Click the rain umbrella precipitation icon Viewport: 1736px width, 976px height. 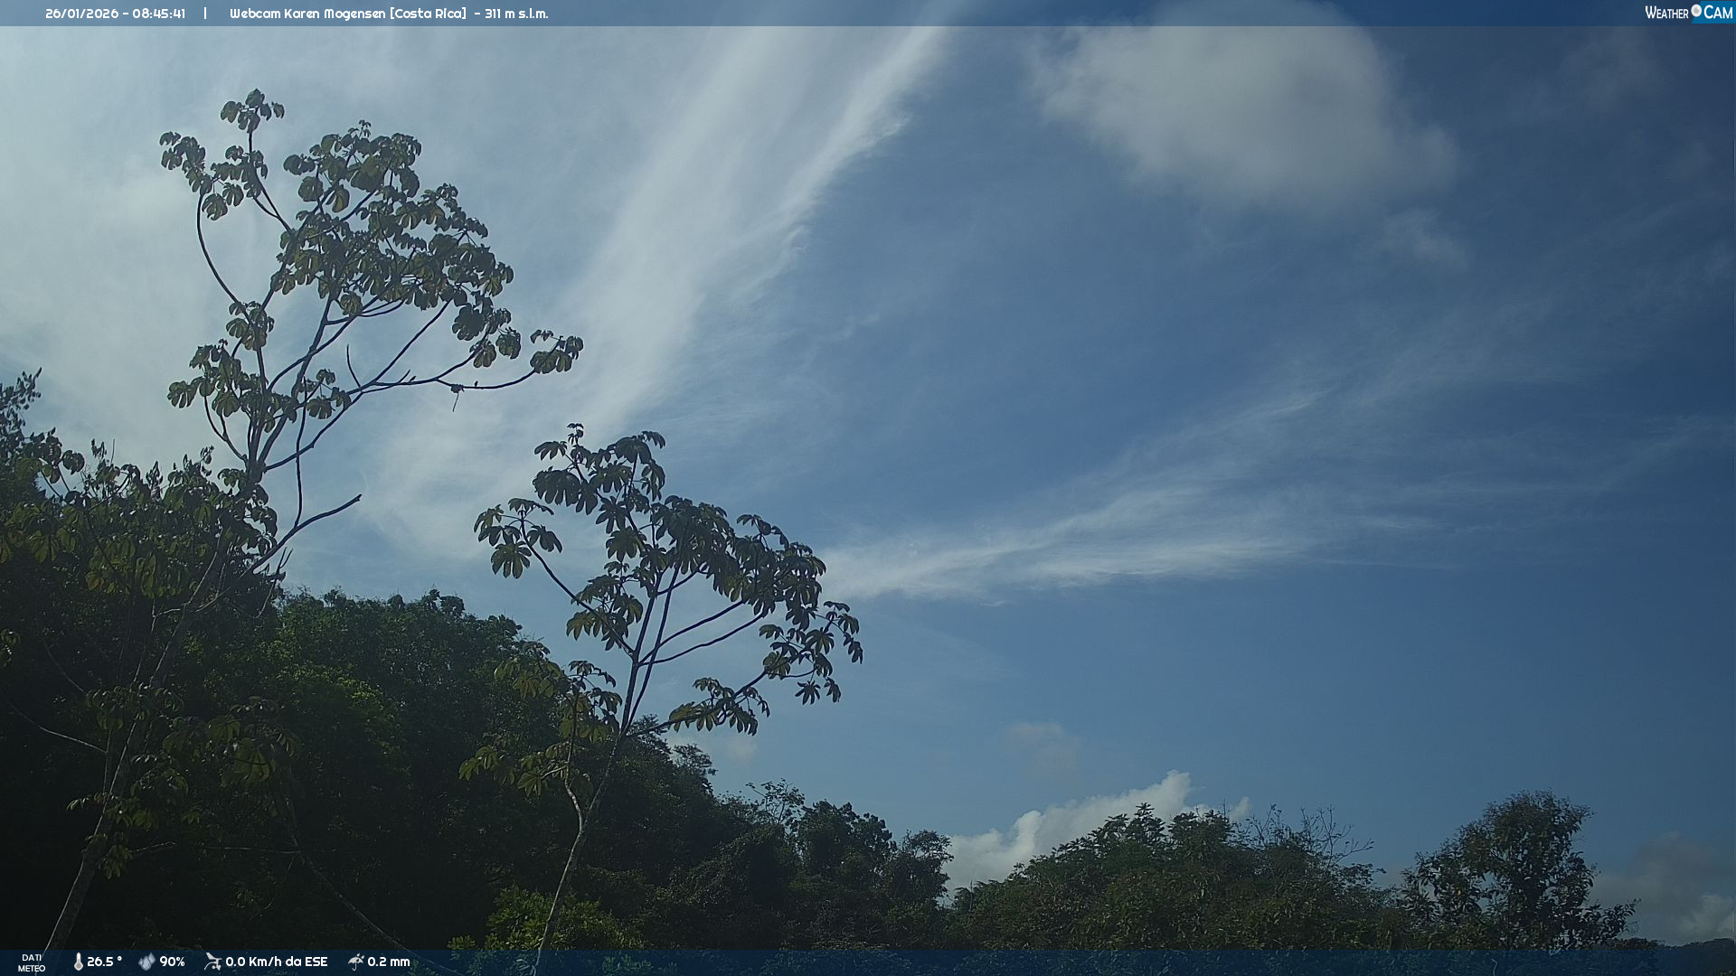click(x=355, y=962)
